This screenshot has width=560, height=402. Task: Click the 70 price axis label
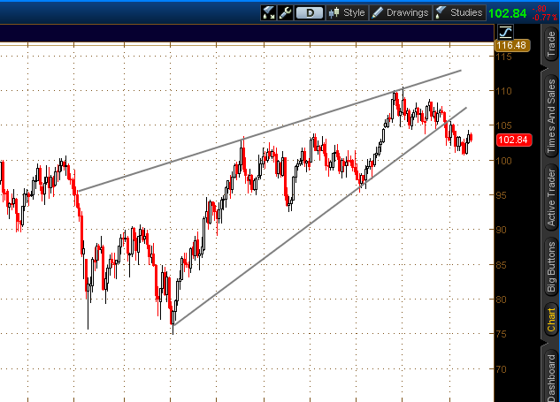(x=501, y=369)
